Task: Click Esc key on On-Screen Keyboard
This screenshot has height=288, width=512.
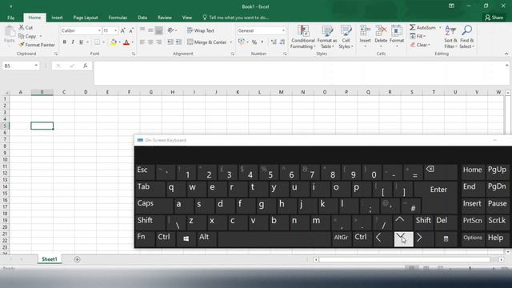Action: (145, 172)
